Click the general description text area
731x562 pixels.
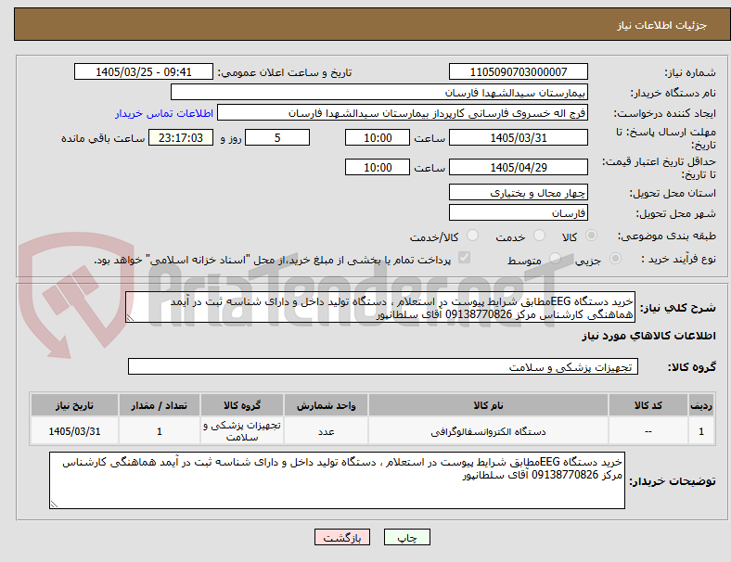coord(380,307)
